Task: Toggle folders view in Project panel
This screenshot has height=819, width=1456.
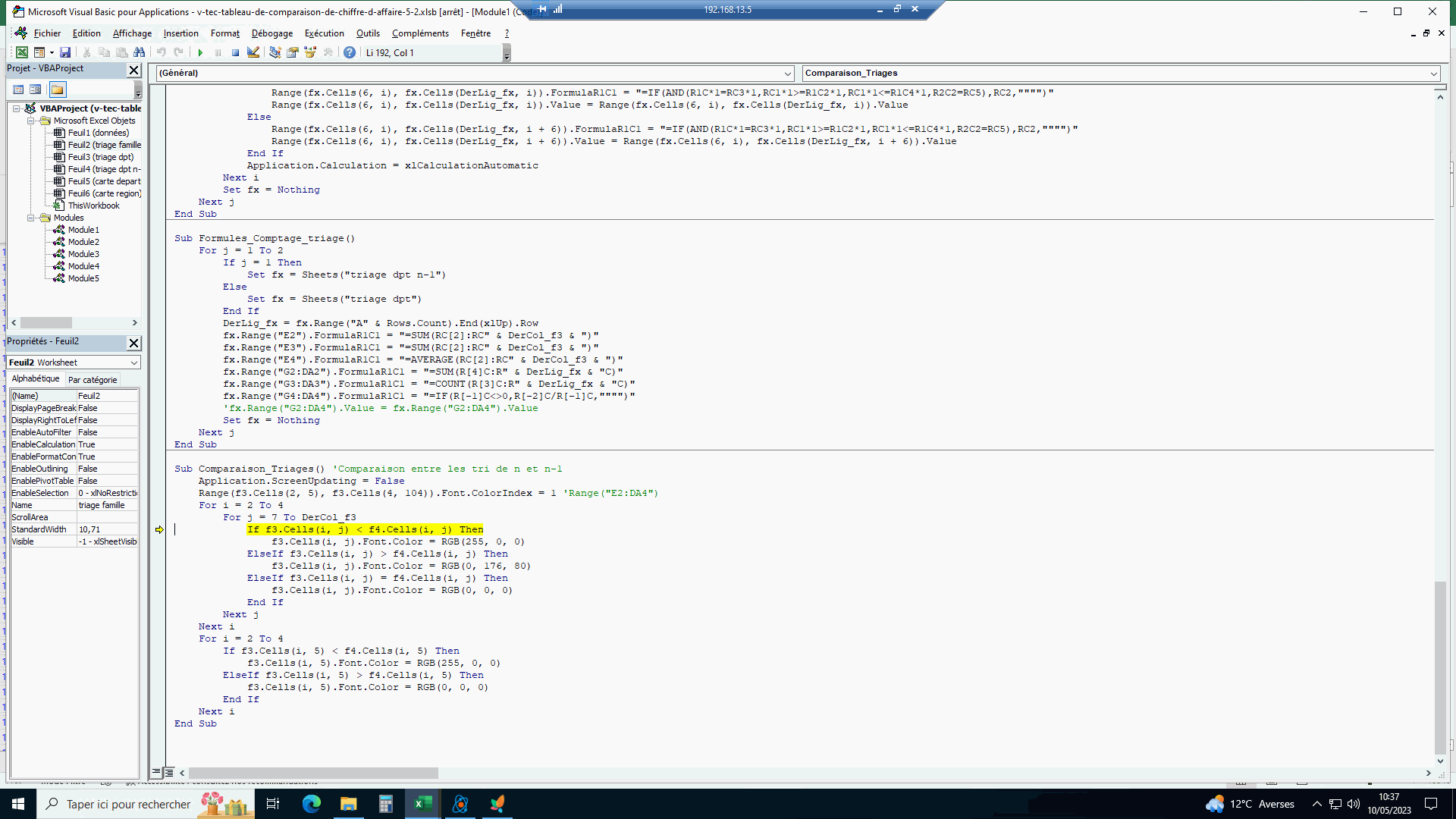Action: click(58, 89)
